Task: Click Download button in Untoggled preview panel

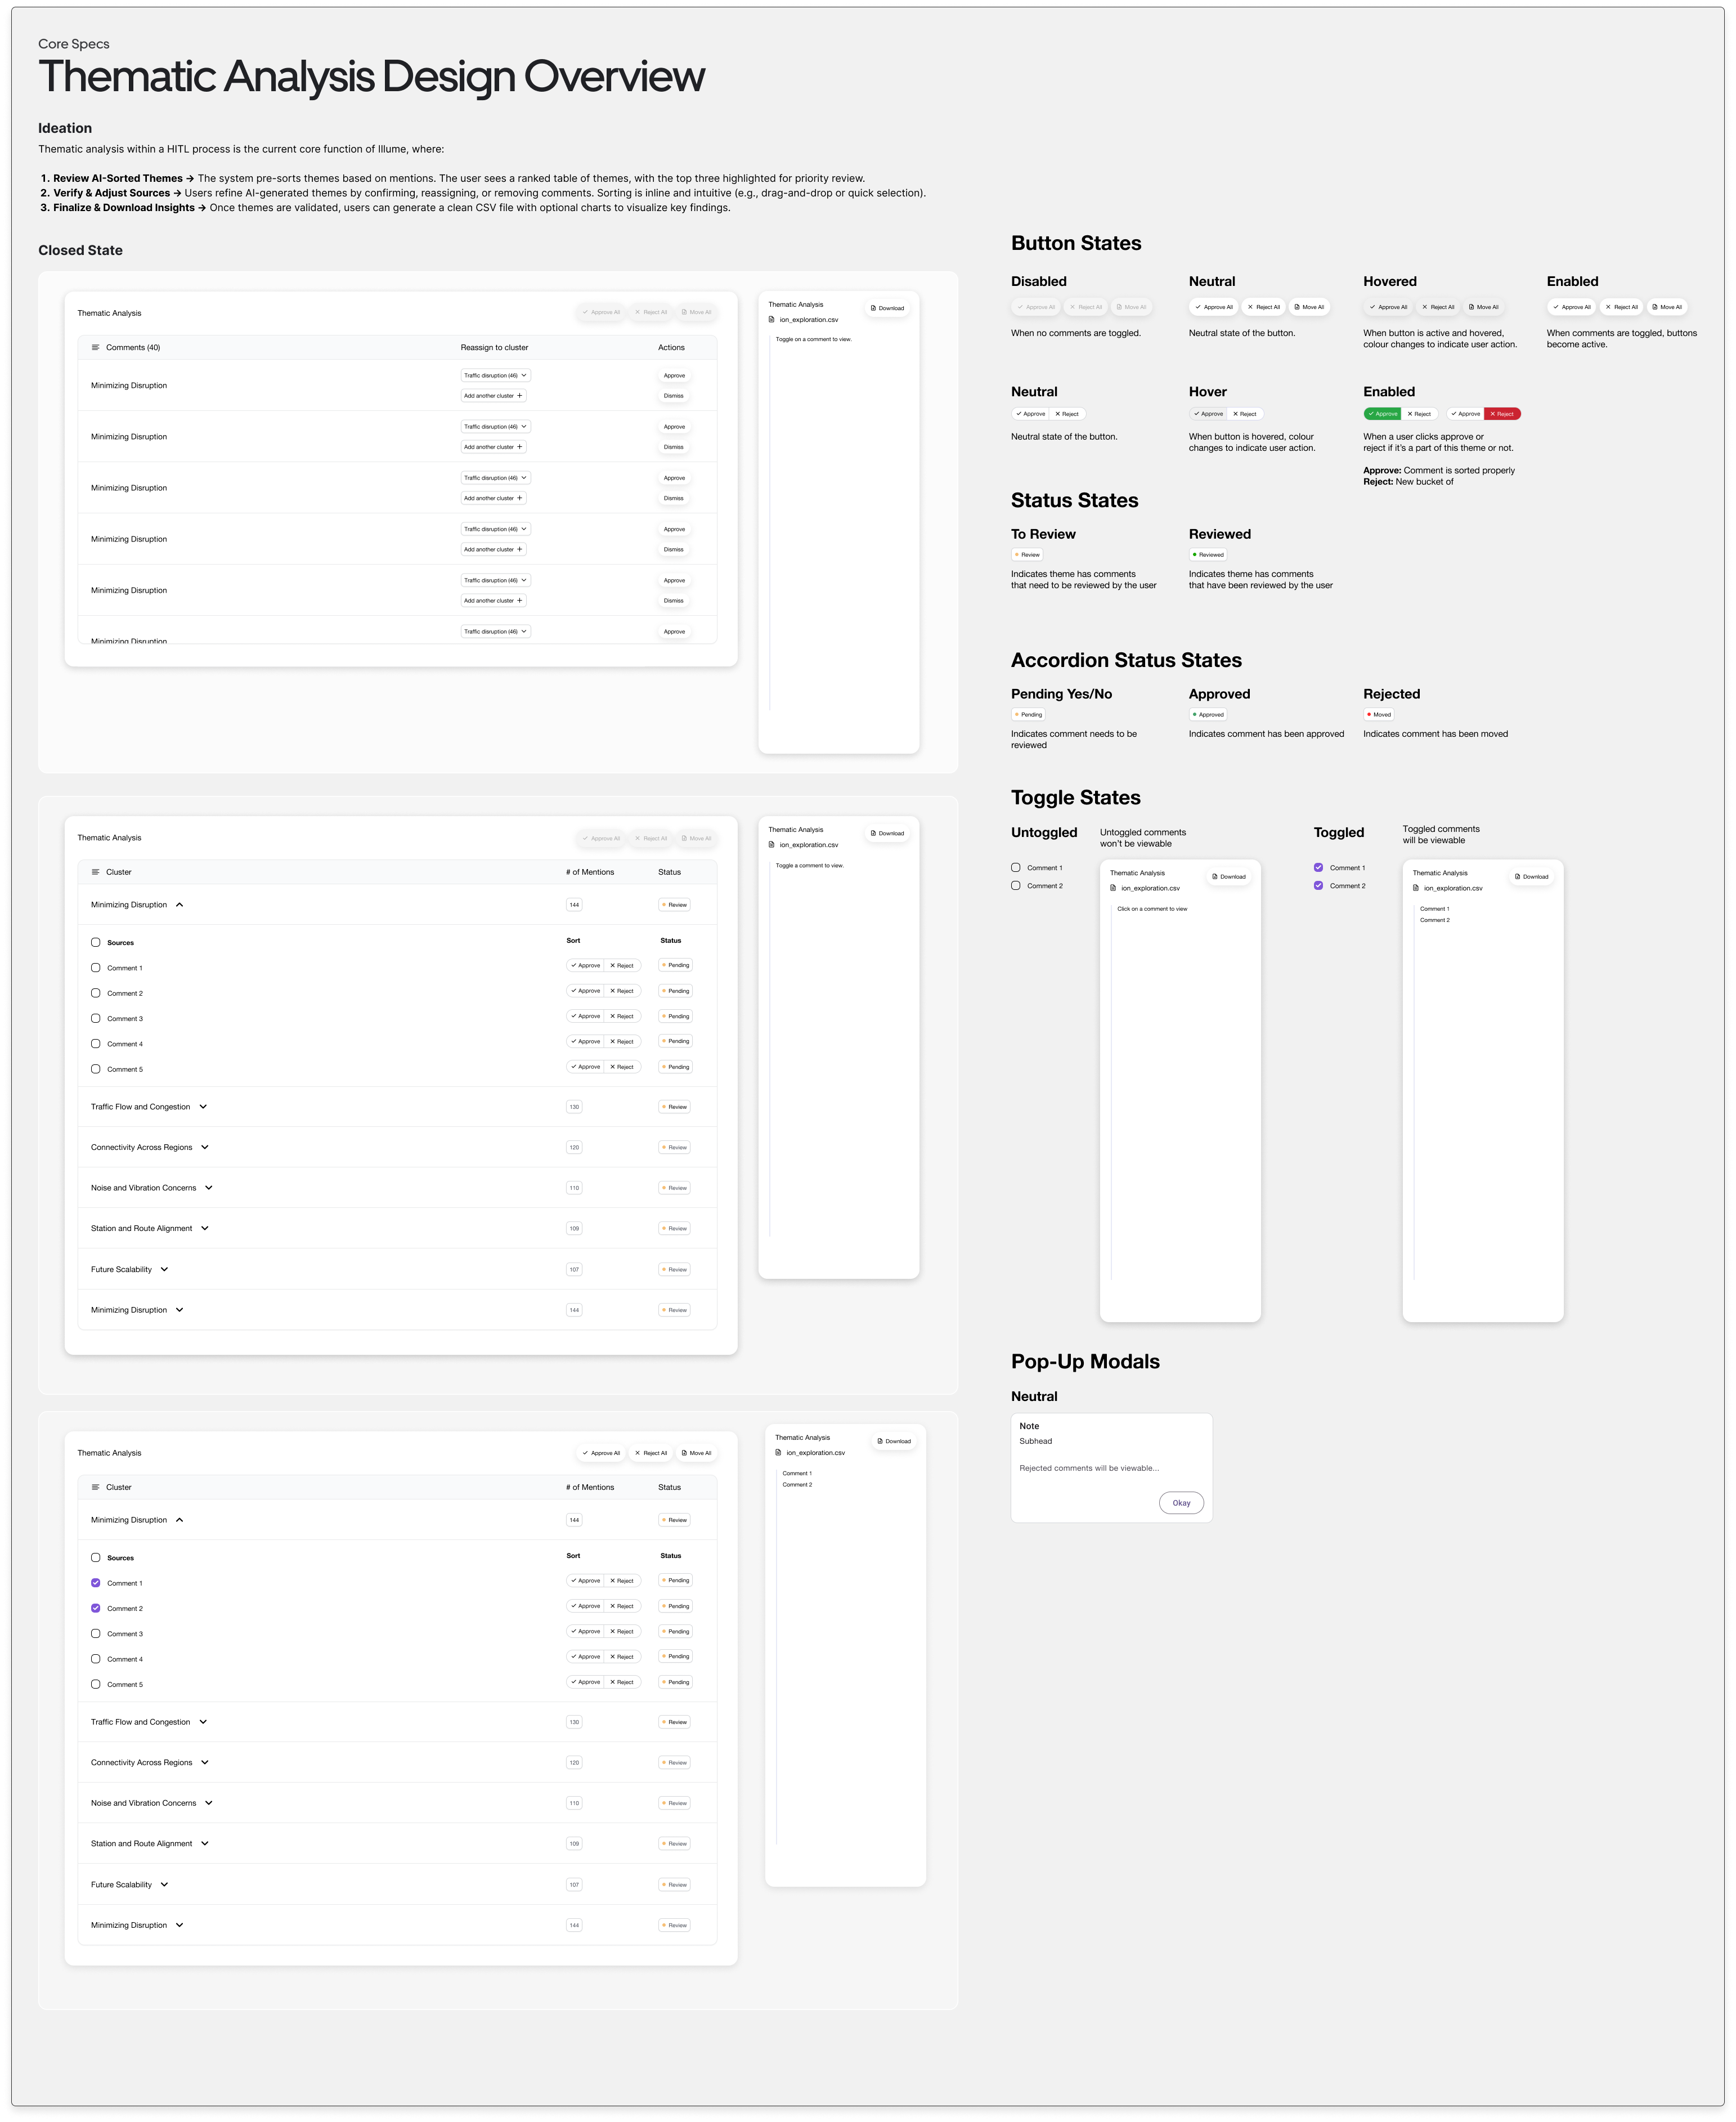Action: [1229, 876]
